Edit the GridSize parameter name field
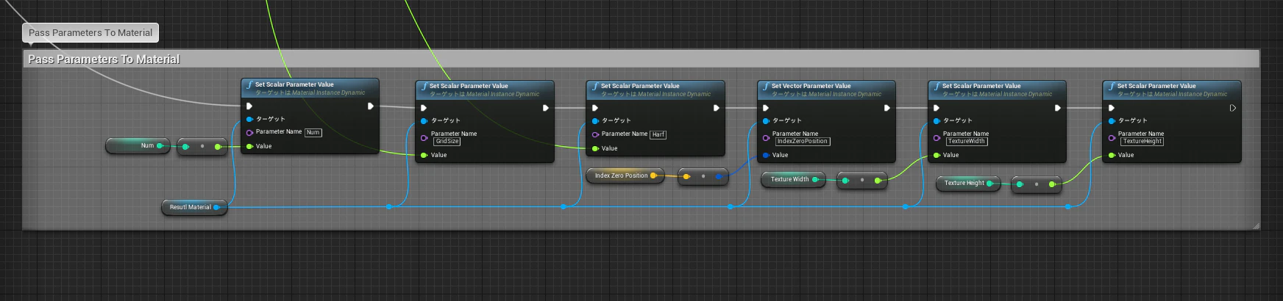The height and width of the screenshot is (301, 1283). (447, 141)
